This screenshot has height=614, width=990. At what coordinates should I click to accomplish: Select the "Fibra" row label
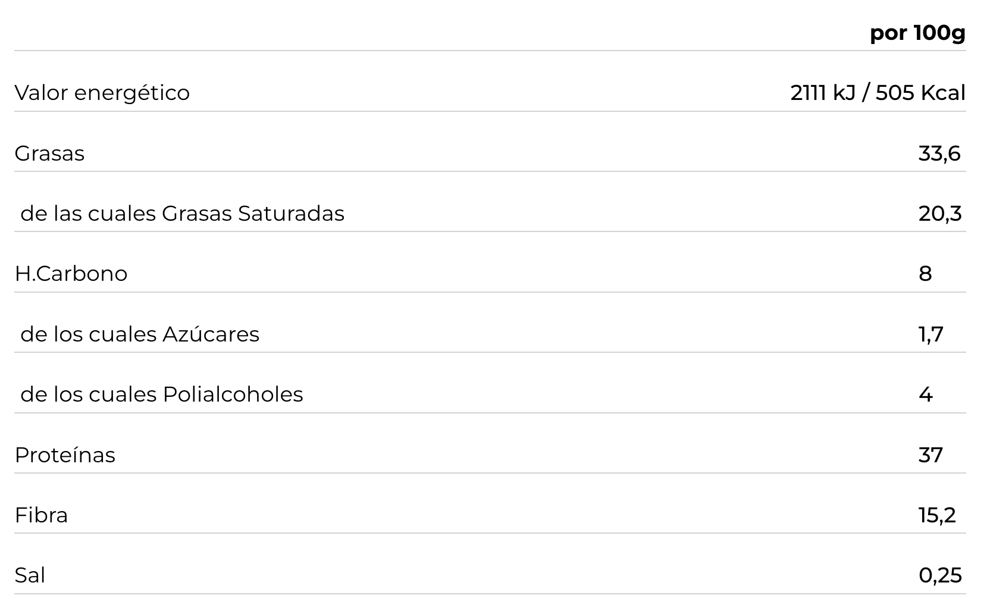(41, 515)
